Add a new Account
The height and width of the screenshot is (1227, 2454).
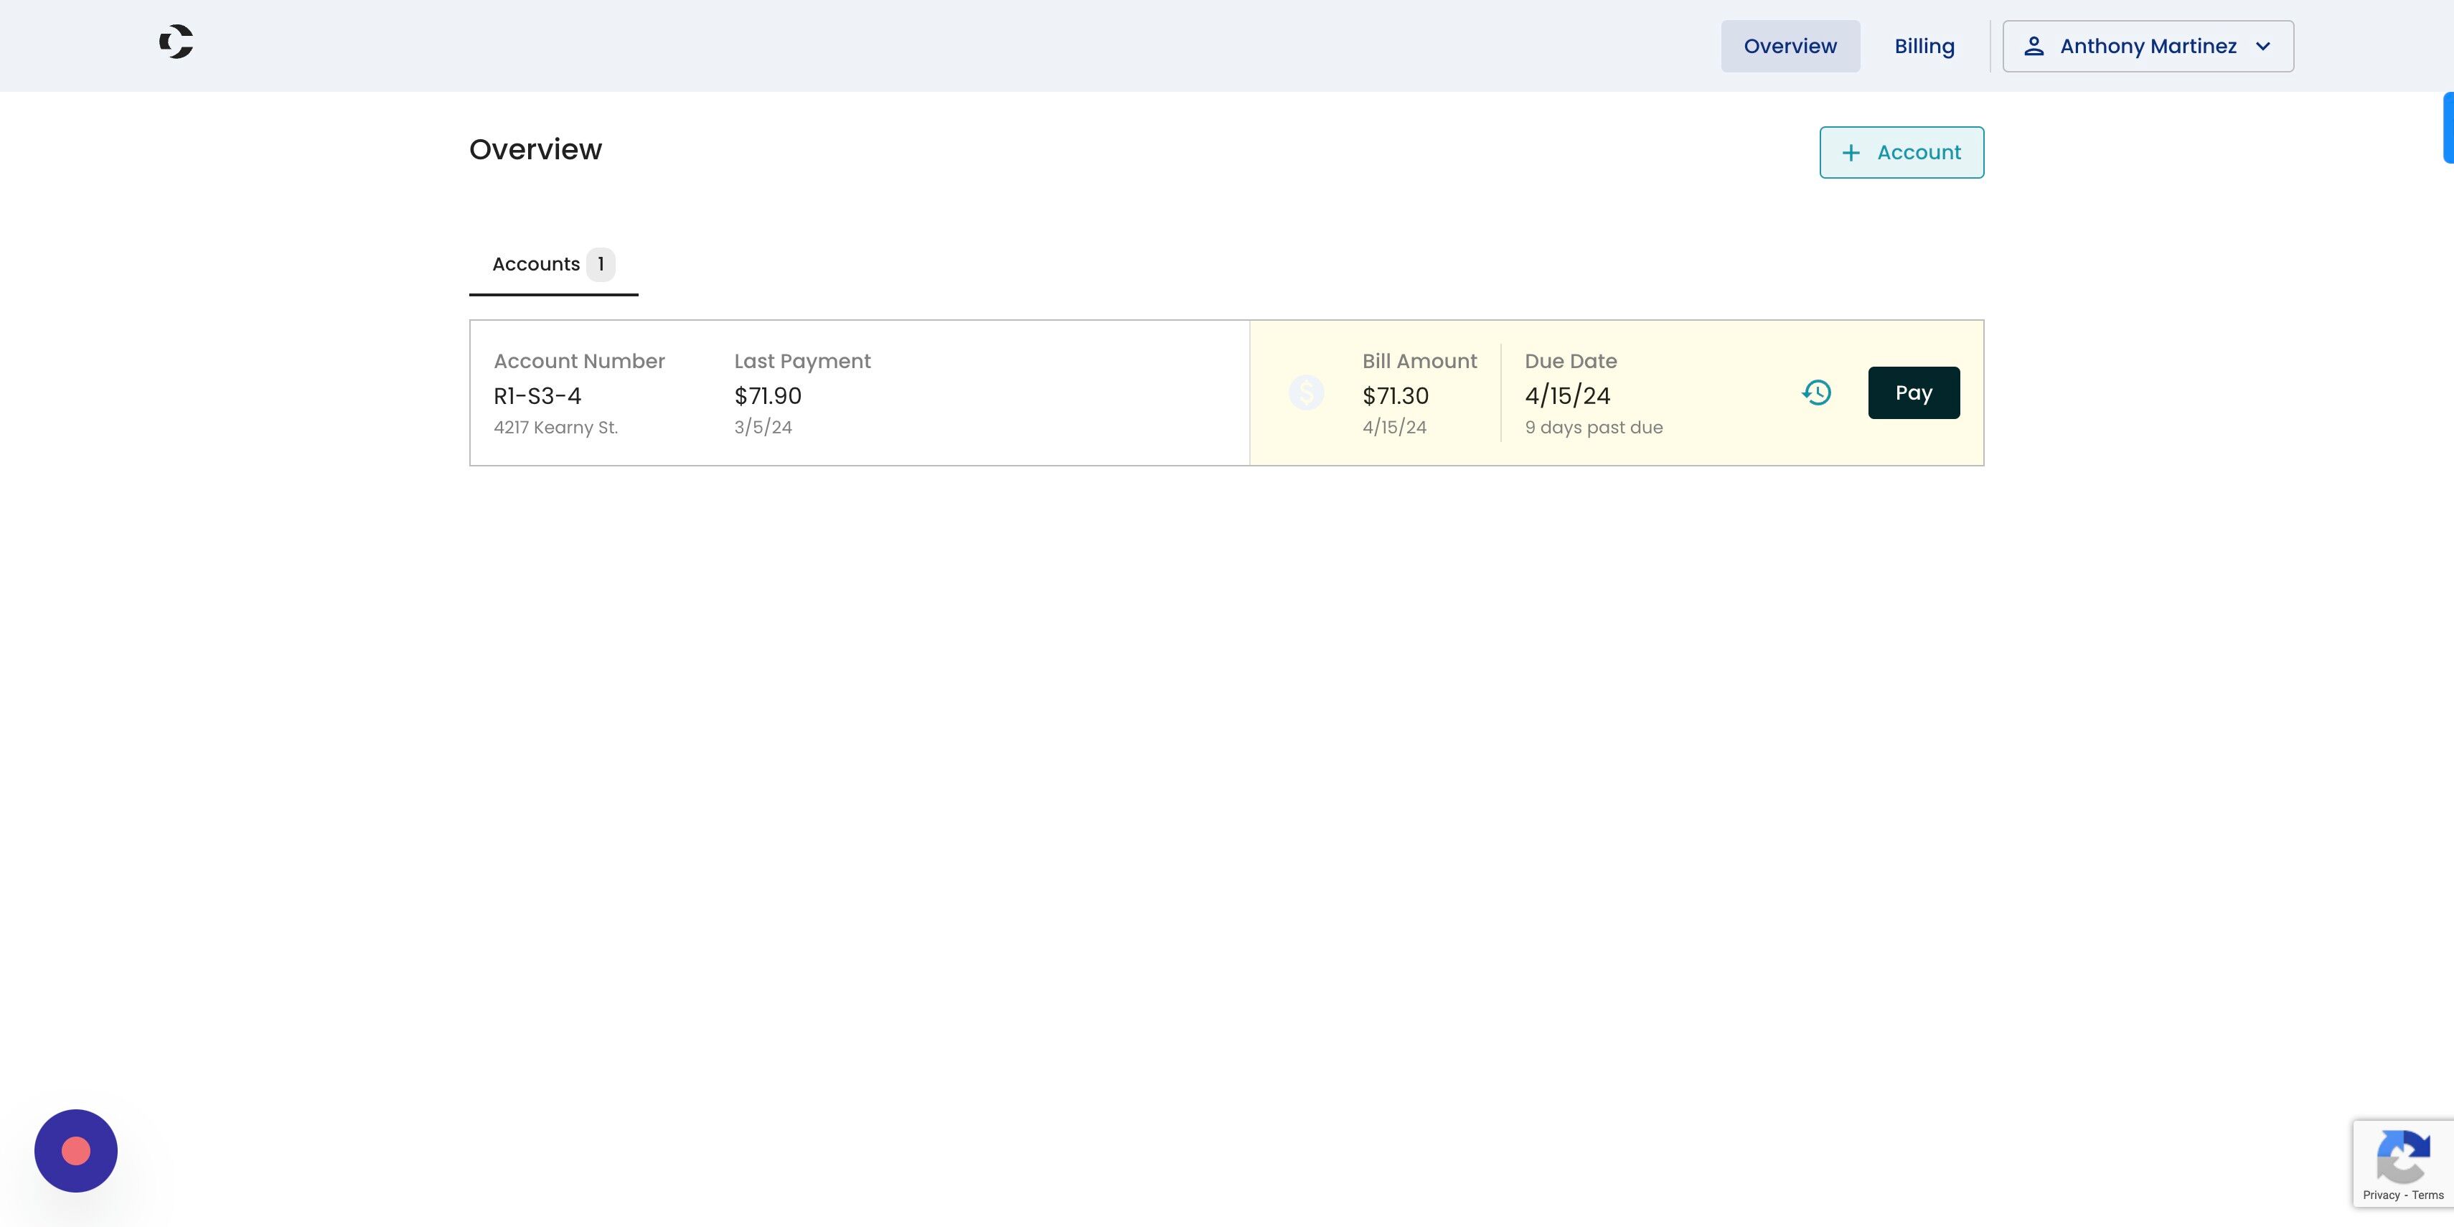[x=1901, y=152]
